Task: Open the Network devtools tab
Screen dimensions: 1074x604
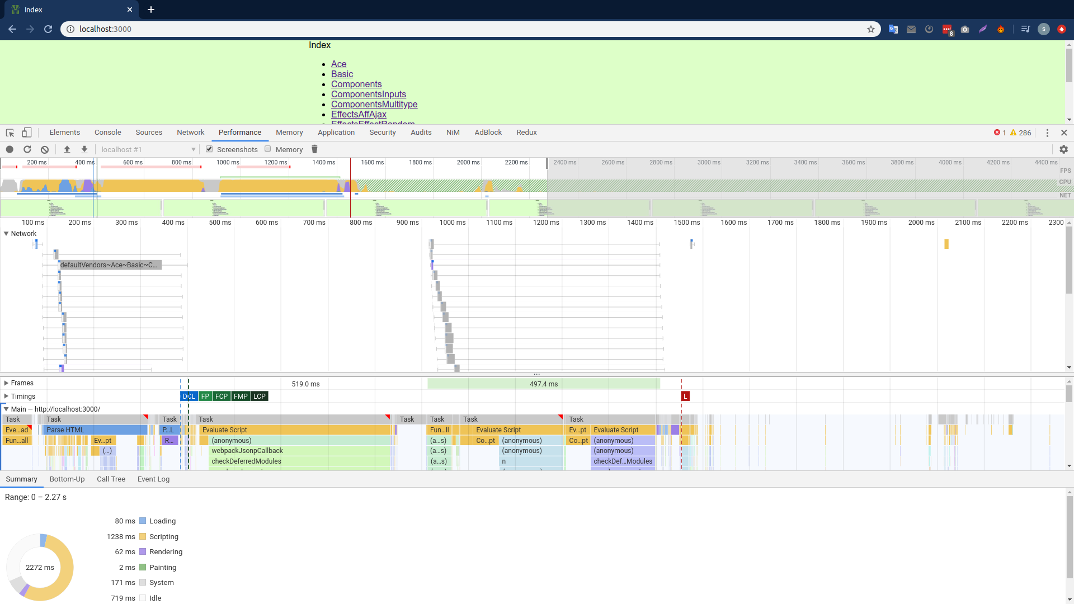Action: [191, 133]
